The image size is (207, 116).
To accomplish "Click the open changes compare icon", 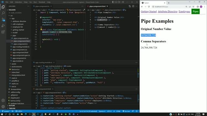I will click(130, 6).
